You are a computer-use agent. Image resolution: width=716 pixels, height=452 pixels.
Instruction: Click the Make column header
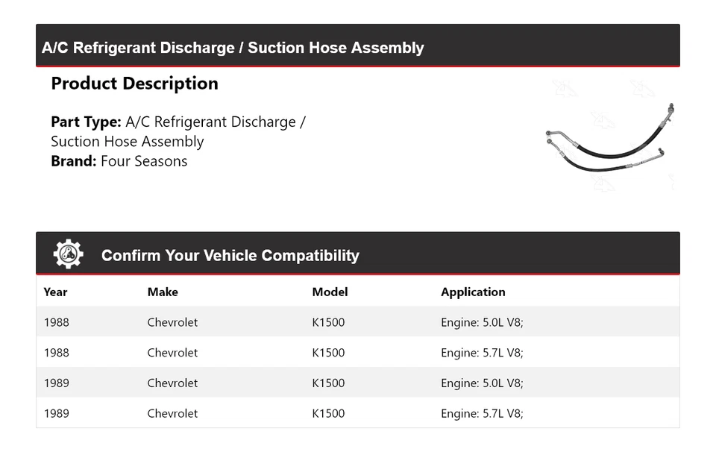[163, 292]
